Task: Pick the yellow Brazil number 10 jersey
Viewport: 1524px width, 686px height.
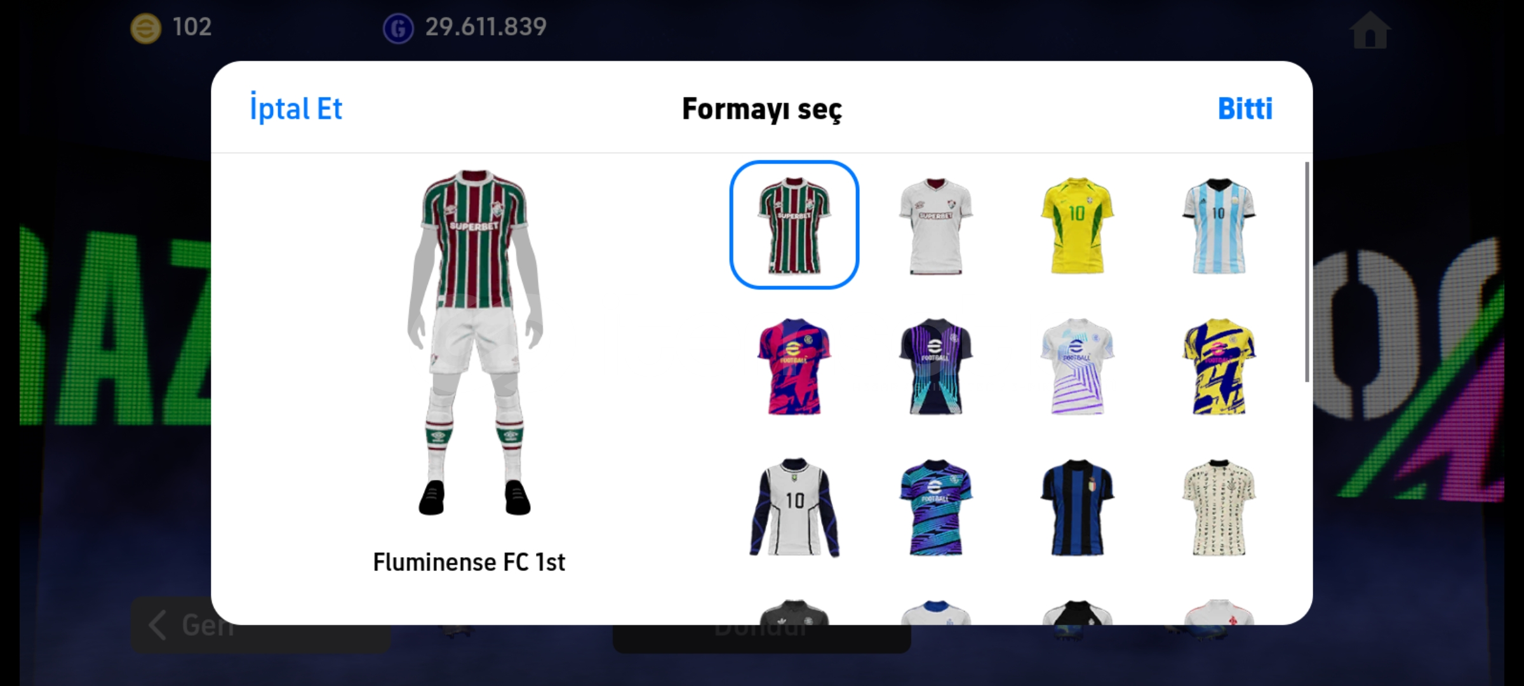Action: [1077, 226]
